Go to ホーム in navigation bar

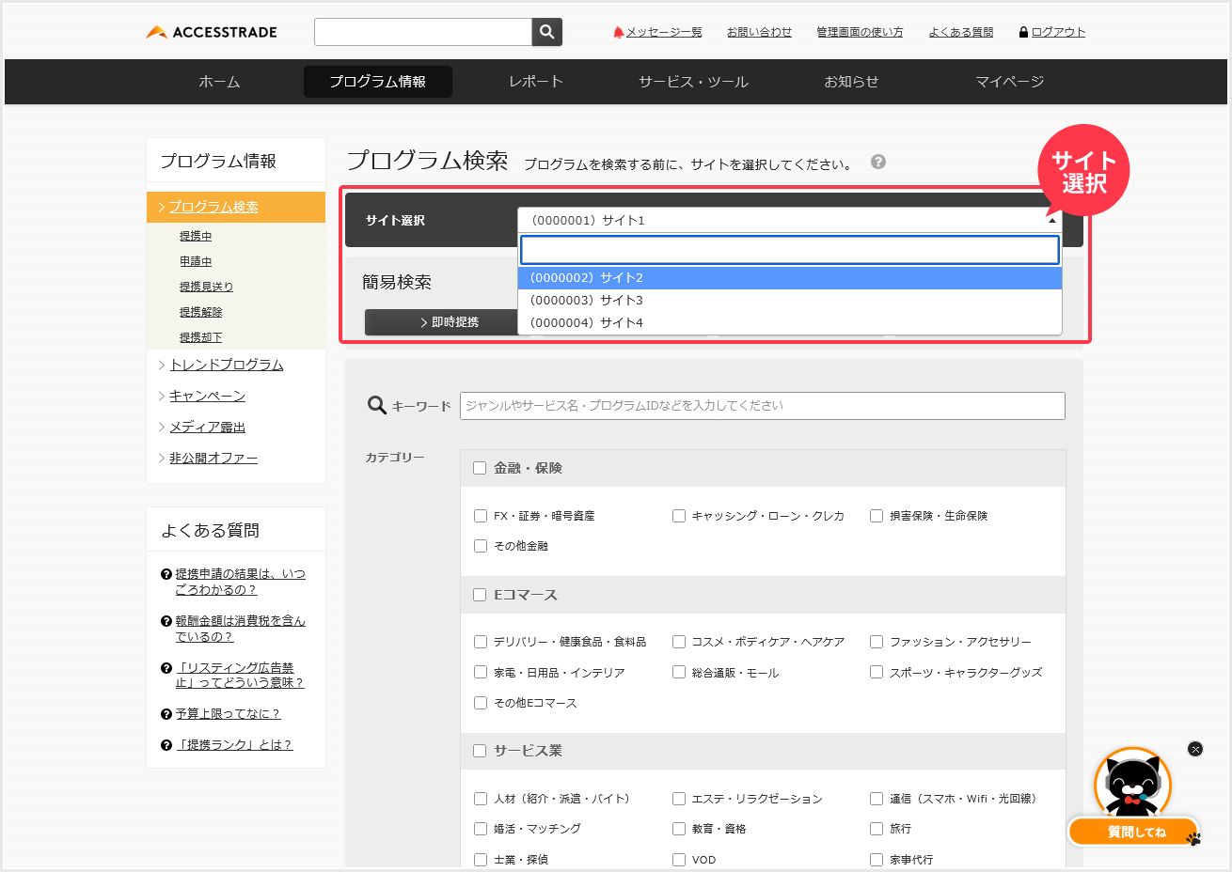coord(219,82)
